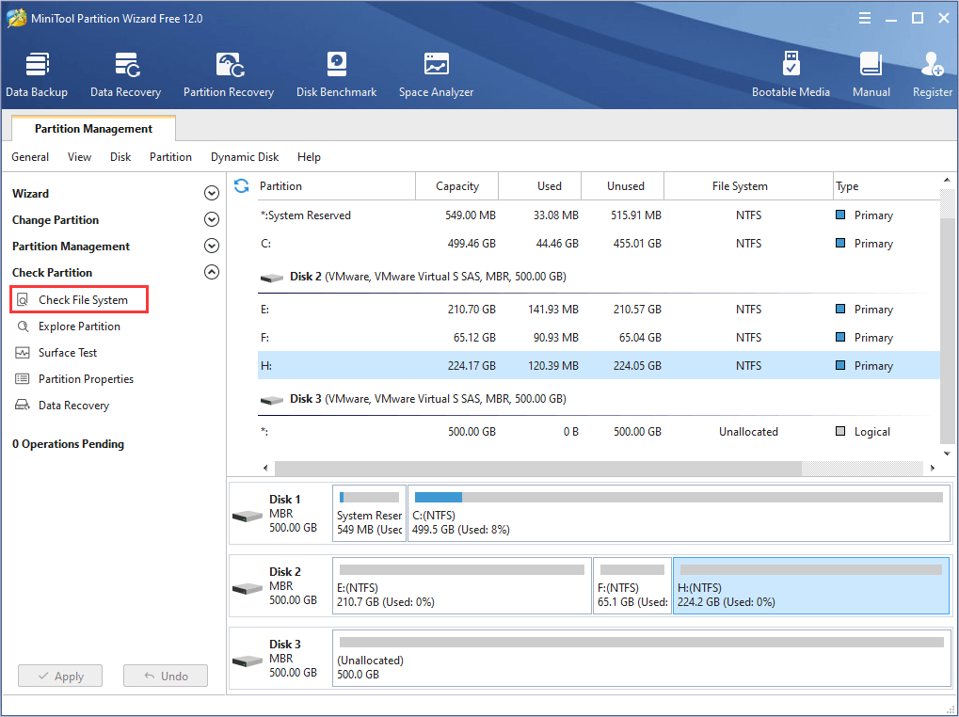Click the Unallocated block on Disk 3
959x717 pixels.
(x=642, y=659)
